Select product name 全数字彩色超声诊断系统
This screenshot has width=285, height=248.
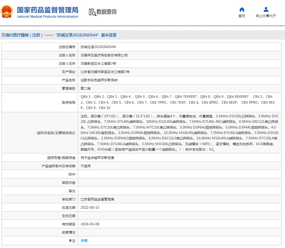pyautogui.click(x=99, y=80)
